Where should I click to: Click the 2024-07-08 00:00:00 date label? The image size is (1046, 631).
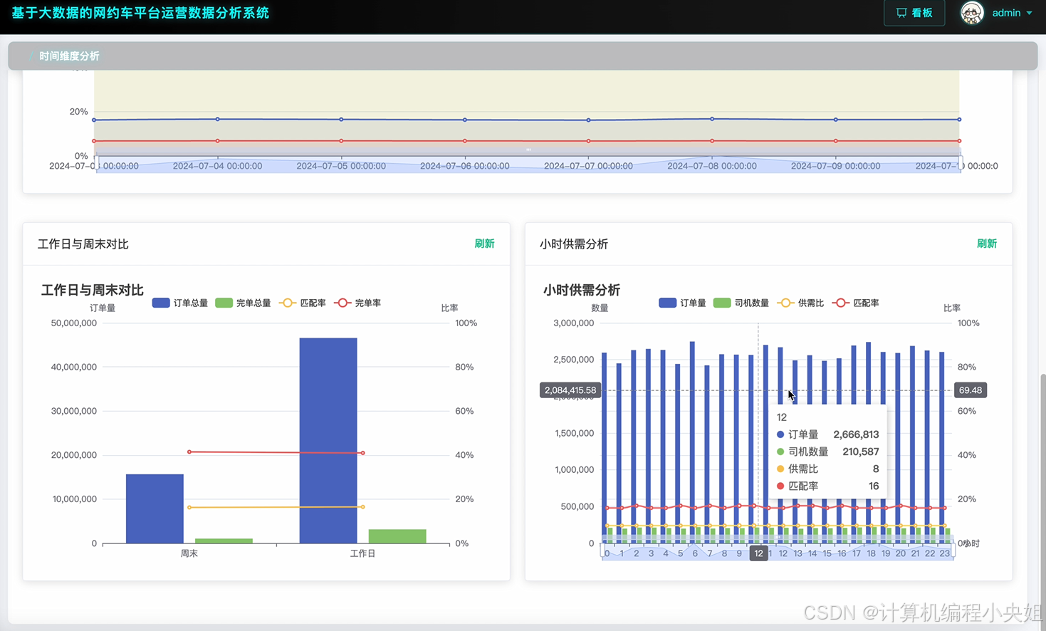712,166
